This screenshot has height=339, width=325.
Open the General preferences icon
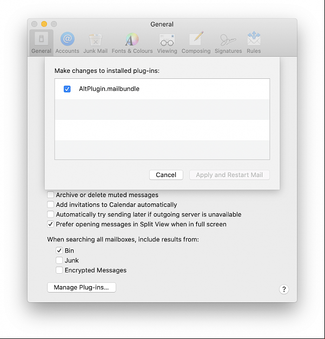41,39
